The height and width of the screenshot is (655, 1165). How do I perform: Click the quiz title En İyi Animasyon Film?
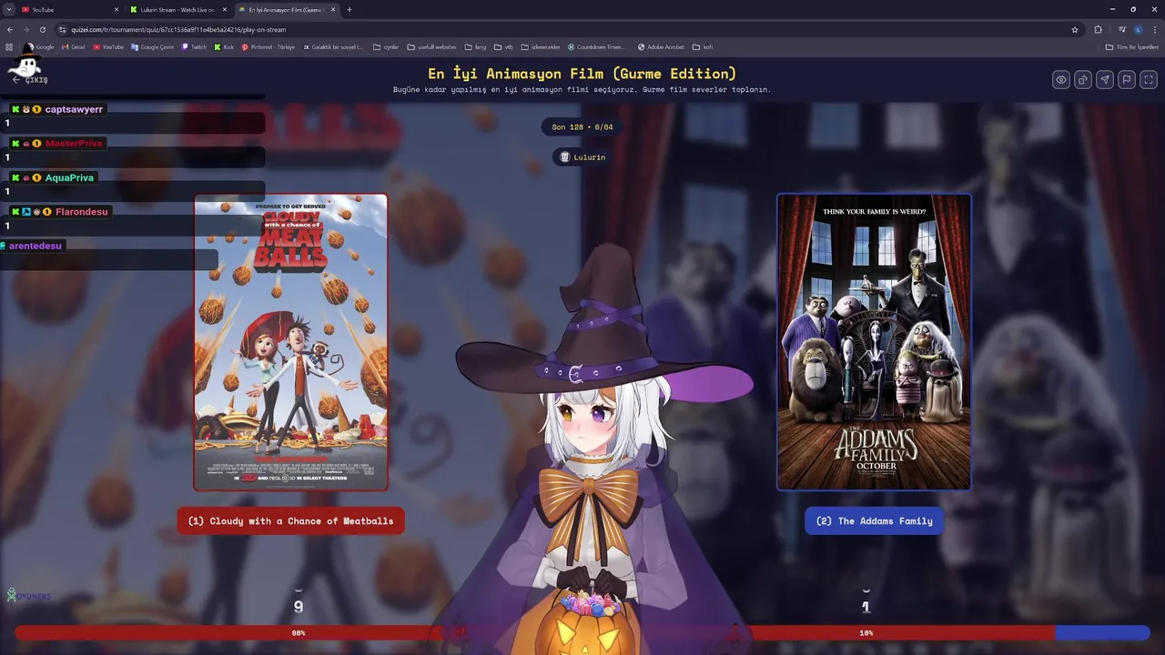(582, 74)
